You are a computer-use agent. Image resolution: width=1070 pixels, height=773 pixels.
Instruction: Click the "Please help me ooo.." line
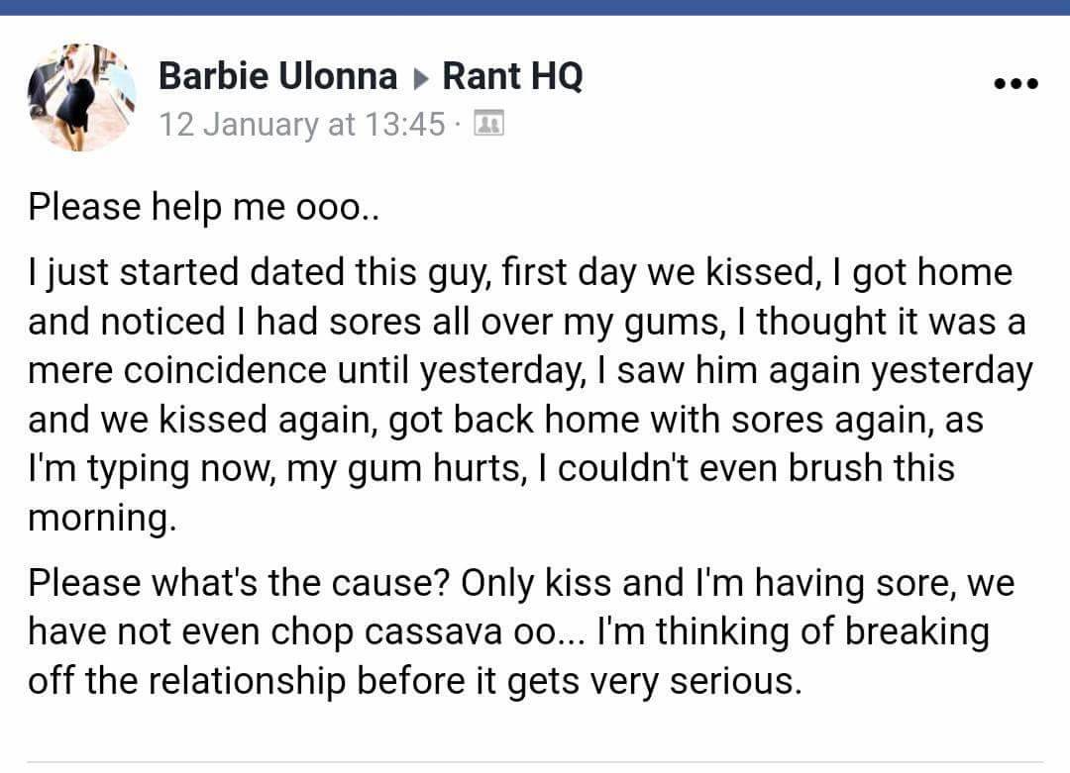[x=203, y=207]
